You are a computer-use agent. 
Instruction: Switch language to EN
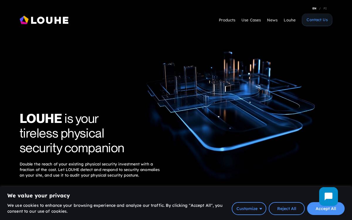(x=314, y=9)
